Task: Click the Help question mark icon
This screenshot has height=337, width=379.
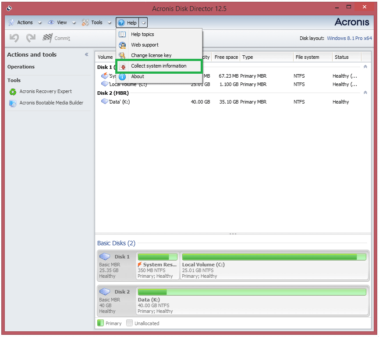Action: (x=121, y=23)
